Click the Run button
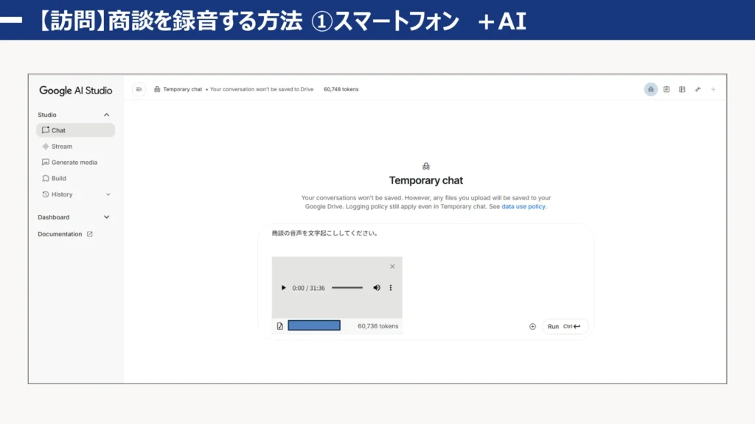Viewport: 755px width, 424px height. click(x=564, y=326)
